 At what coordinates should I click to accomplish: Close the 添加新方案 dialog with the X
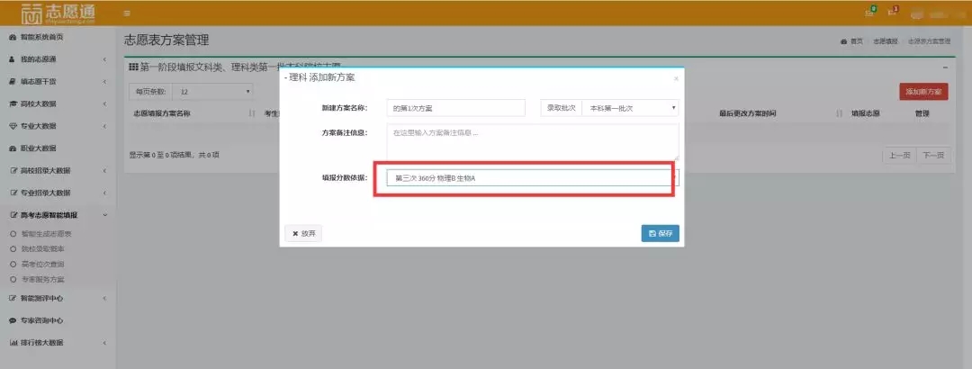point(676,78)
